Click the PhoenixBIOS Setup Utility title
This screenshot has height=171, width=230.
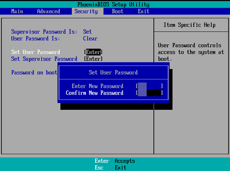[x=113, y=5]
